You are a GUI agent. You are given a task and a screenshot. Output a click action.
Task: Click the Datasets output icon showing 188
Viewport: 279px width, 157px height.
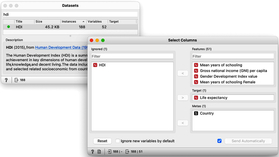tap(16, 80)
